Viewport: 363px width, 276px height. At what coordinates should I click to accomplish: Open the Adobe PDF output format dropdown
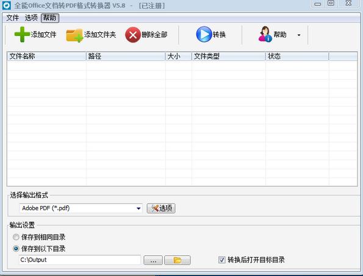tap(81, 208)
